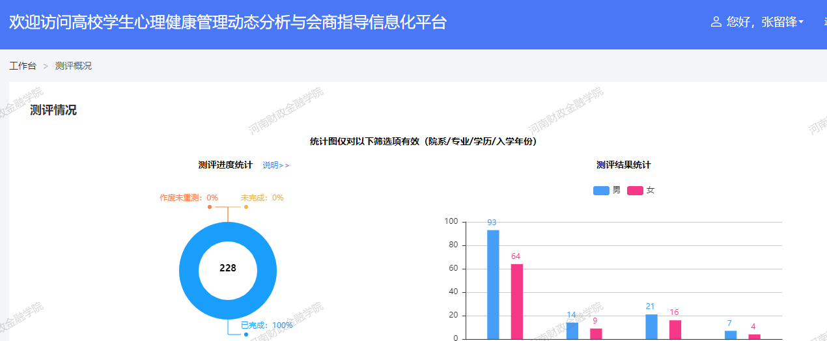The height and width of the screenshot is (341, 827).
Task: Click the blue bar labeled 7
Action: (x=731, y=335)
